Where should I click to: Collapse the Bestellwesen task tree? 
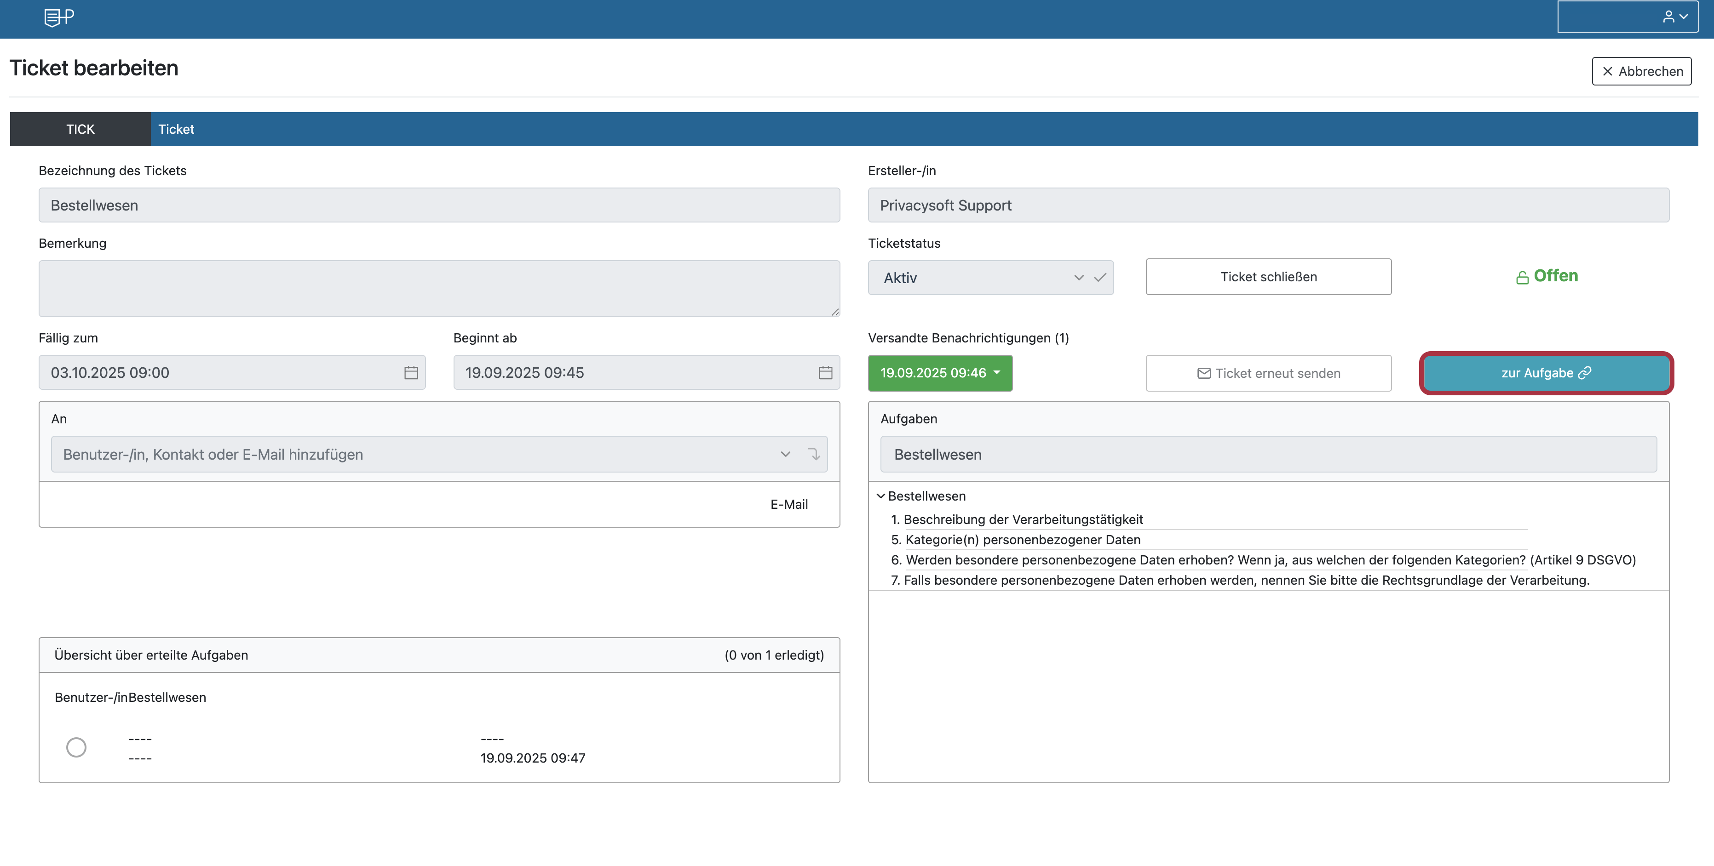pos(880,496)
